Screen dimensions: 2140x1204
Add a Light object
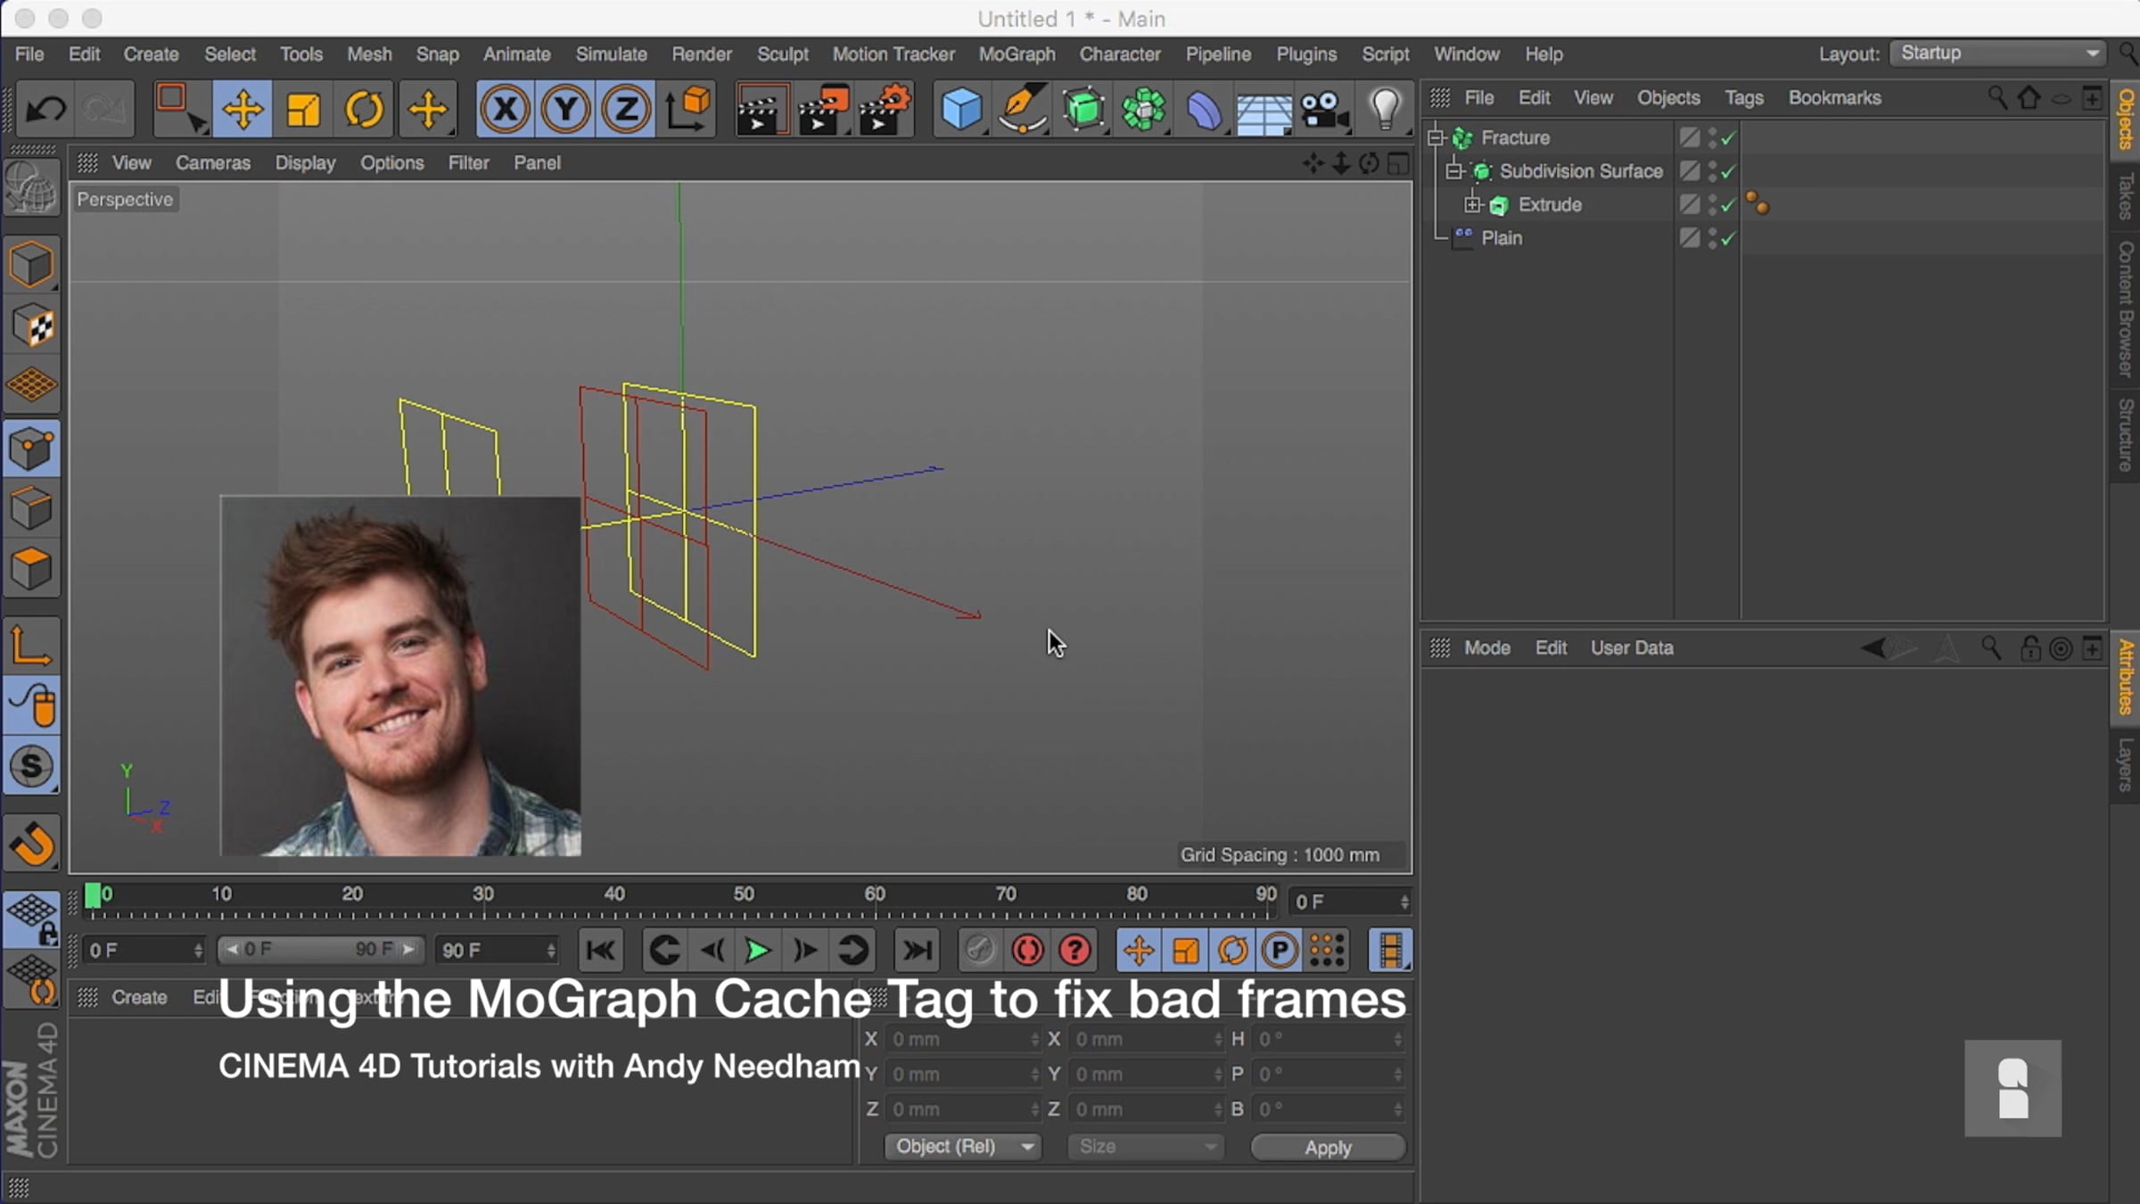coord(1385,110)
